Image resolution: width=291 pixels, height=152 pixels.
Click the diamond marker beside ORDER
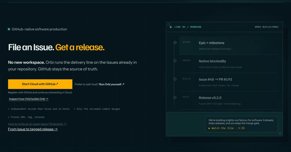tap(175, 61)
